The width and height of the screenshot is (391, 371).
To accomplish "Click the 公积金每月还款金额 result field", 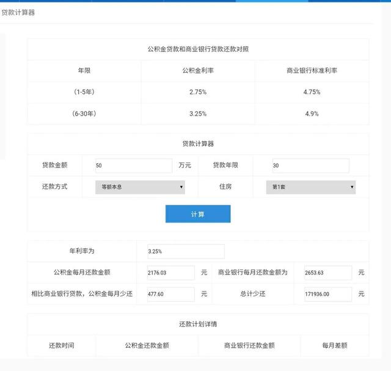I will 170,273.
